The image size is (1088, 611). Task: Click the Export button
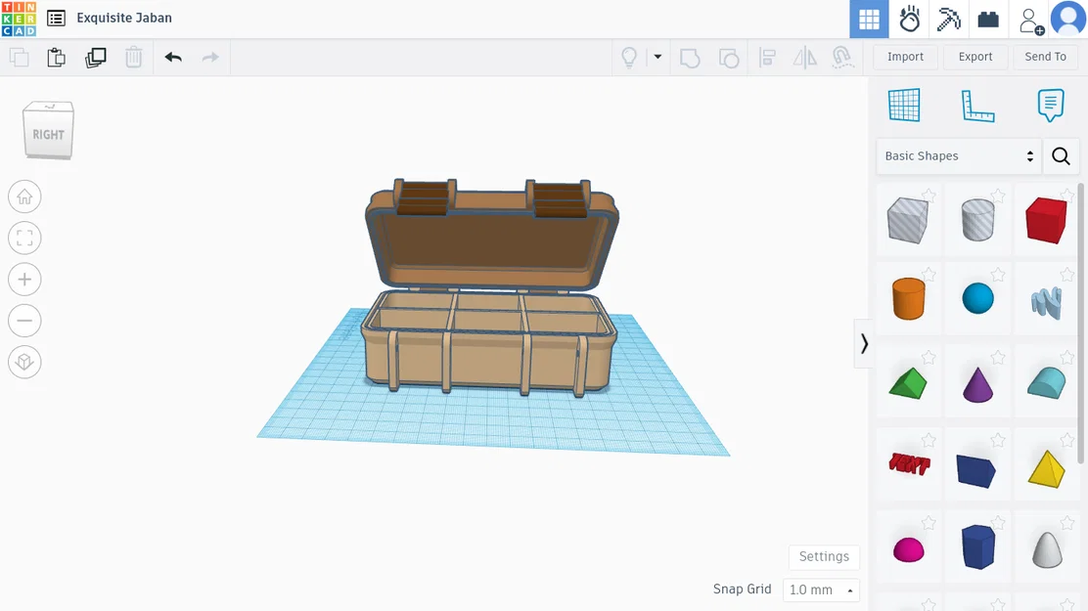tap(975, 57)
